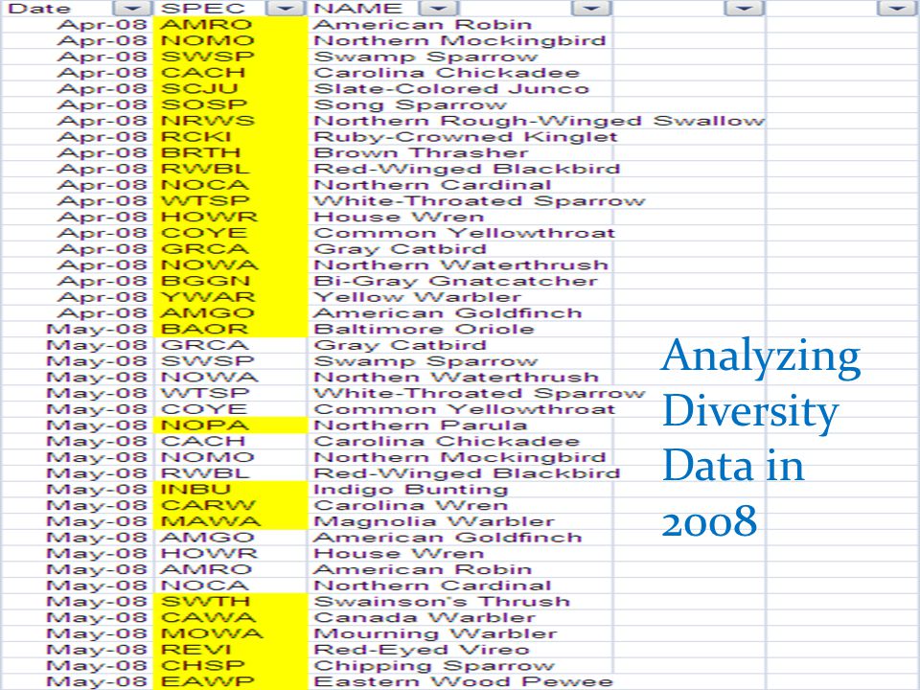Click the Analyzing Diversity Data in 2008 title

(x=761, y=437)
